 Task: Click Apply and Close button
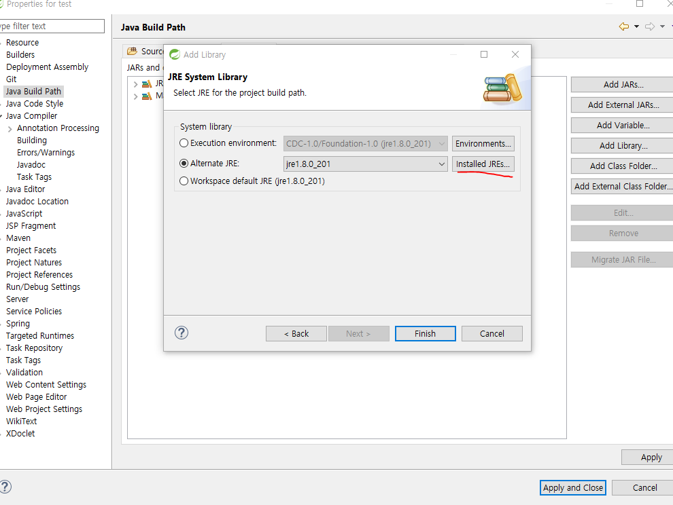572,487
